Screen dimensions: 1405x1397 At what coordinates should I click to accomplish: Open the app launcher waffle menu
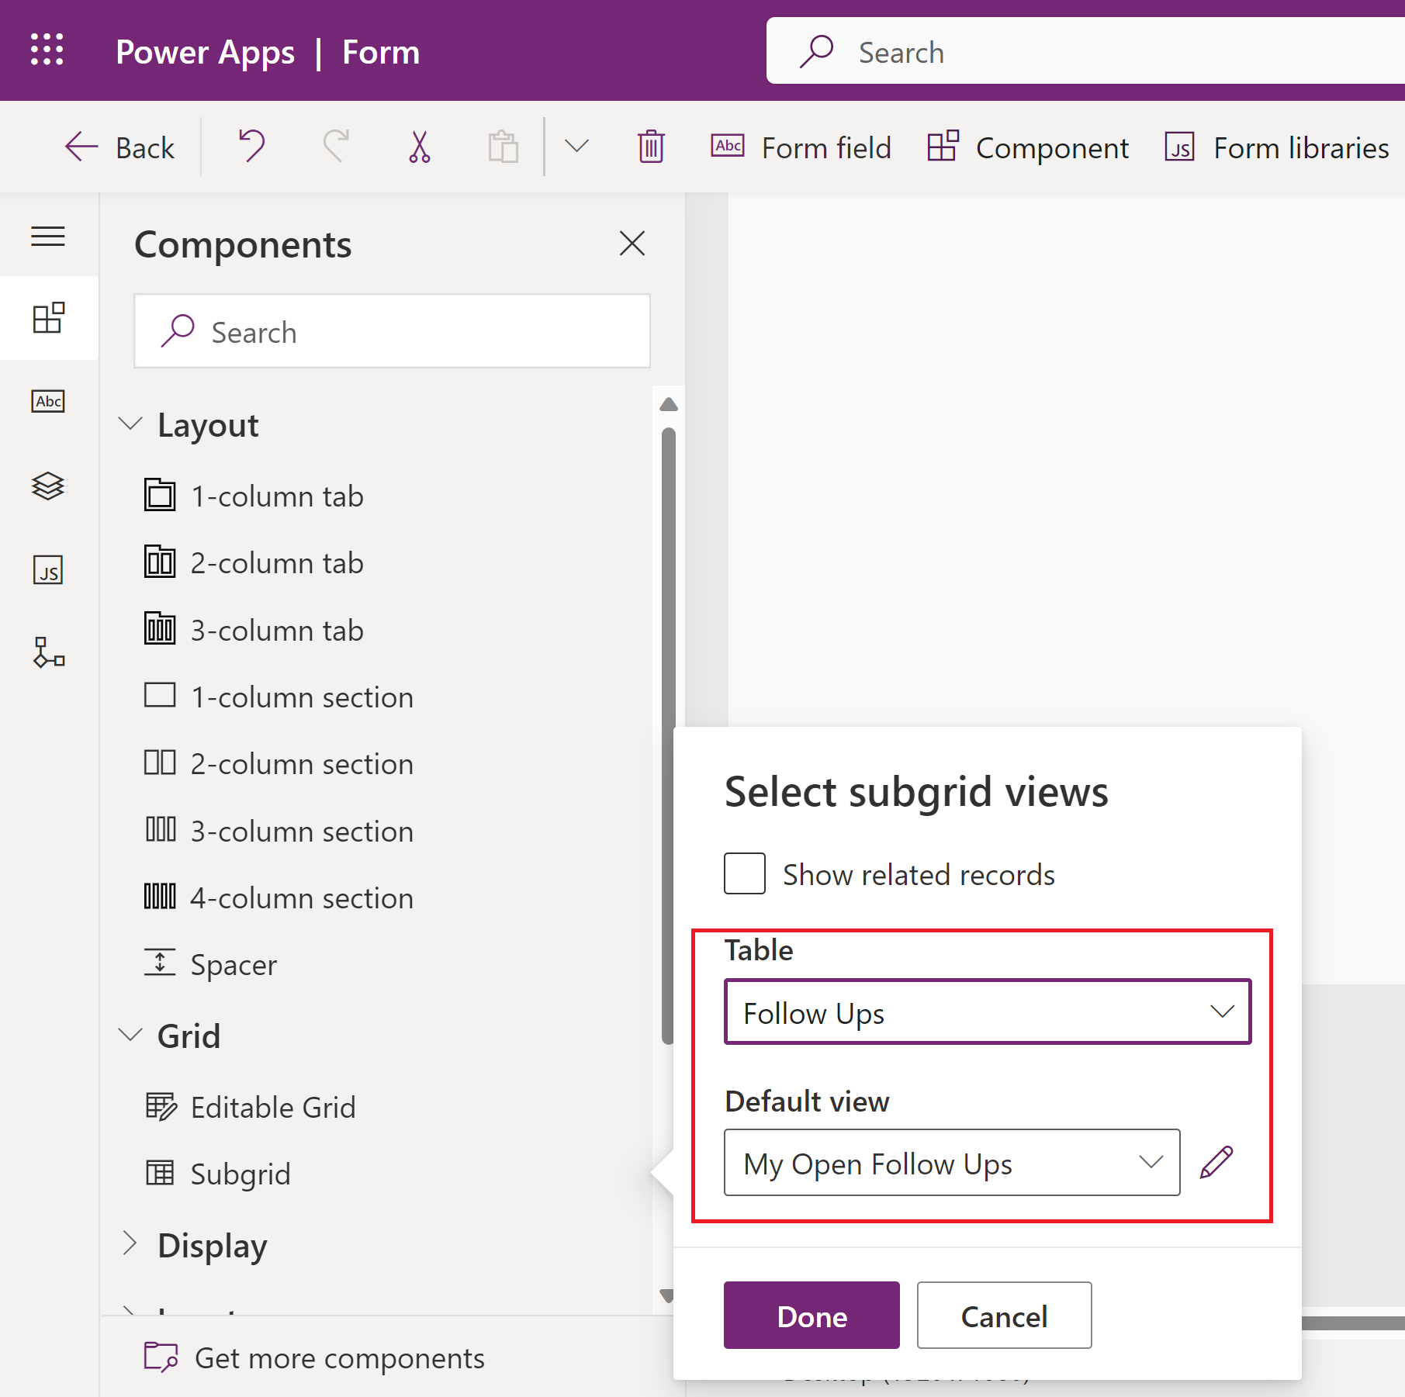click(x=47, y=50)
